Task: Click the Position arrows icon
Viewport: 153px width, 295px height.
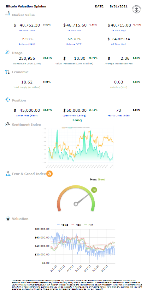Action: point(7,100)
